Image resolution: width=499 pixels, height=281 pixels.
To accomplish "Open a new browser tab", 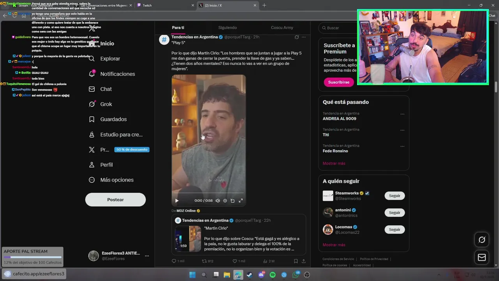I will [x=264, y=5].
